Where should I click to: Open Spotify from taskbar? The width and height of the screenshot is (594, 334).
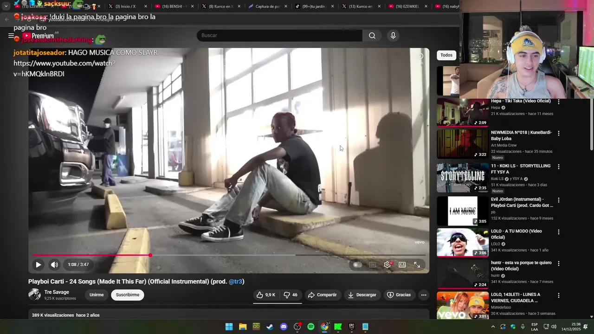point(311,327)
